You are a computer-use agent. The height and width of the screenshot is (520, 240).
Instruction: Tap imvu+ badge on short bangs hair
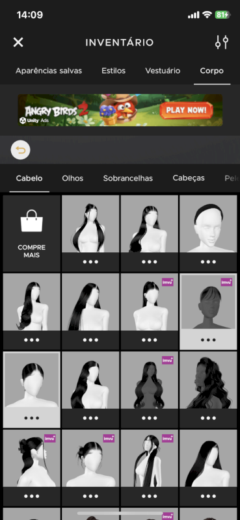tap(226, 282)
